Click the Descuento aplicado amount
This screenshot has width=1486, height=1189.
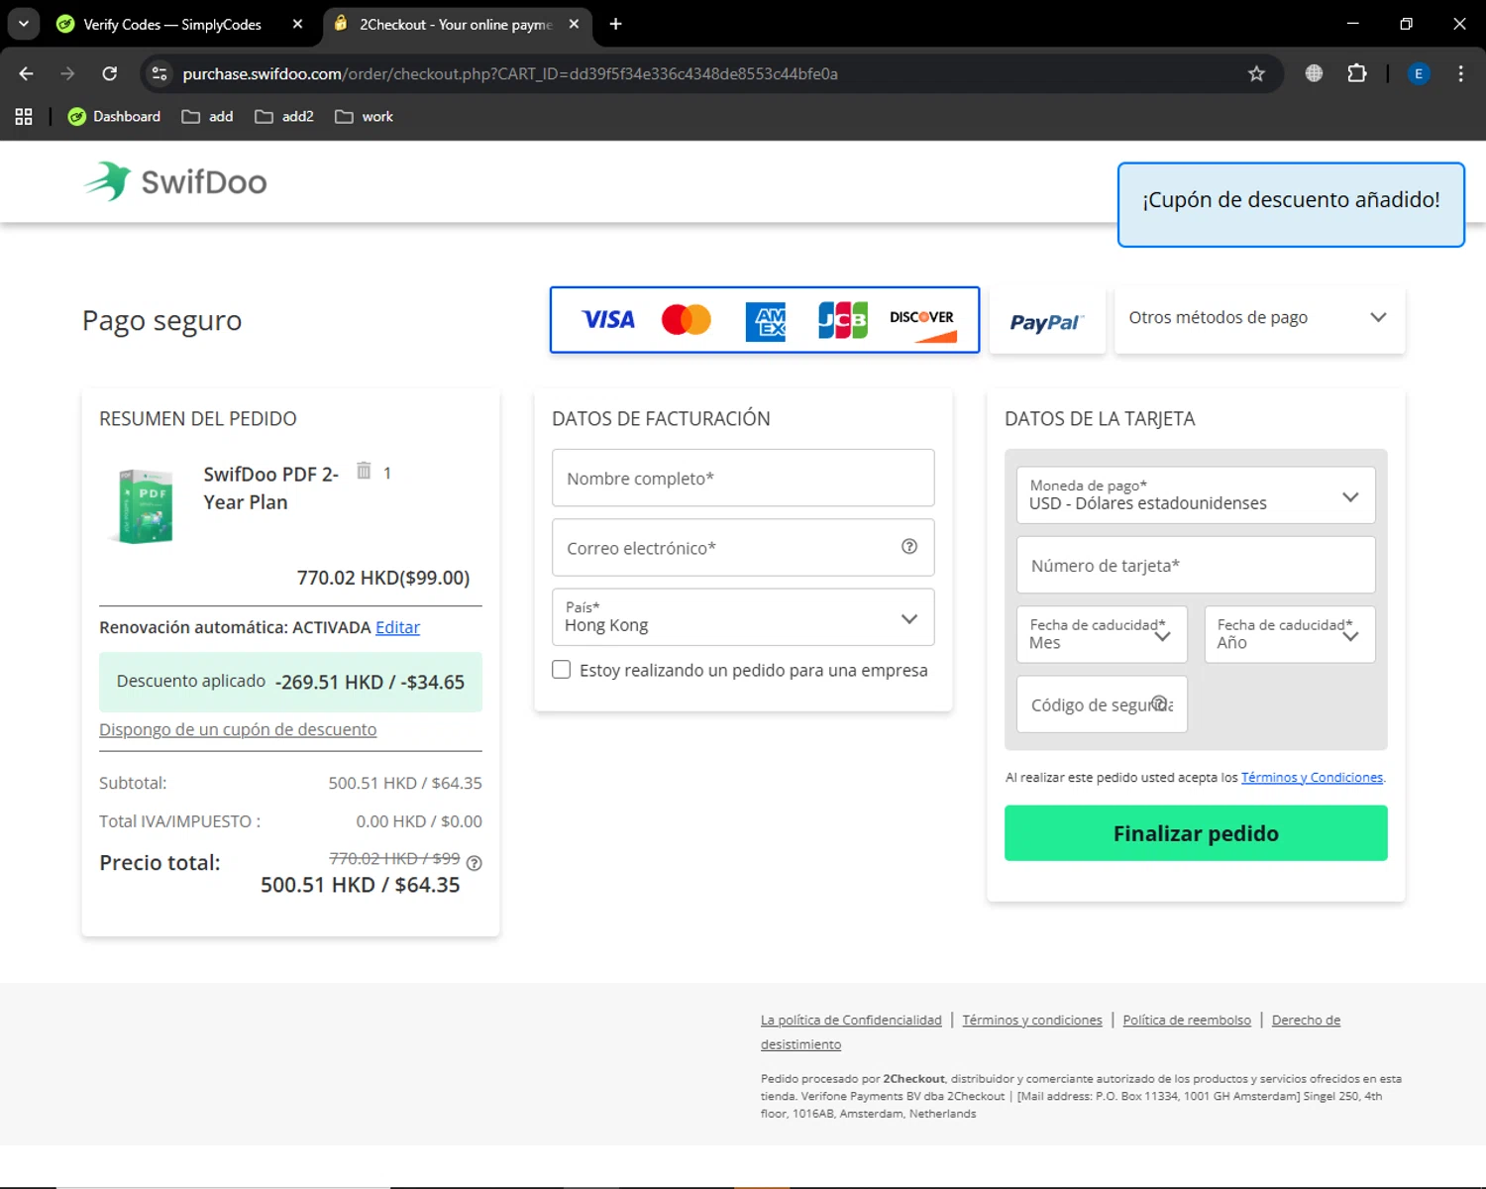point(370,682)
